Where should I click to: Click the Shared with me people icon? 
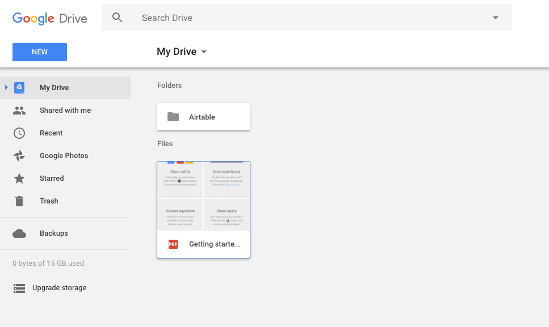(19, 111)
